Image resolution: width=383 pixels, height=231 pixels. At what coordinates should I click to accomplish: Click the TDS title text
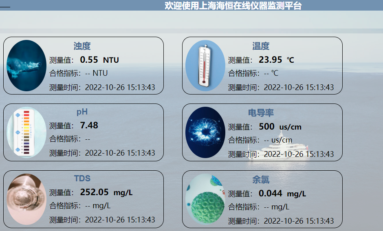82,178
